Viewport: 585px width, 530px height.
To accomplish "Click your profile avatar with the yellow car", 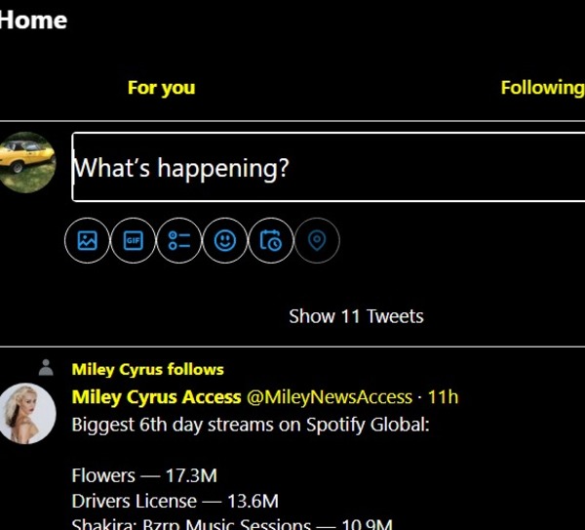I will 26,161.
